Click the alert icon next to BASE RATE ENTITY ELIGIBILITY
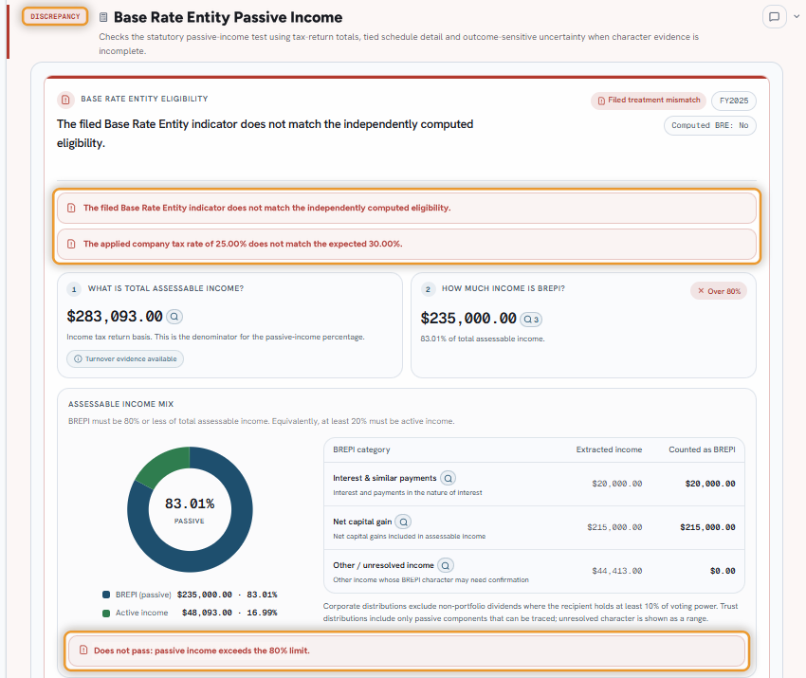 65,100
